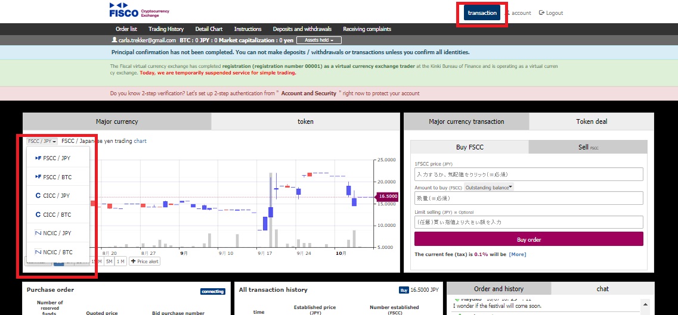The height and width of the screenshot is (315, 678).
Task: Focus the Amount to buy input
Action: pyautogui.click(x=529, y=198)
